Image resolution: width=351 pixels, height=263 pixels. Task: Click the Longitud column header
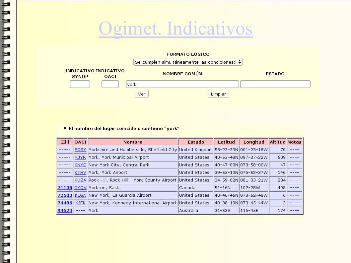(254, 142)
